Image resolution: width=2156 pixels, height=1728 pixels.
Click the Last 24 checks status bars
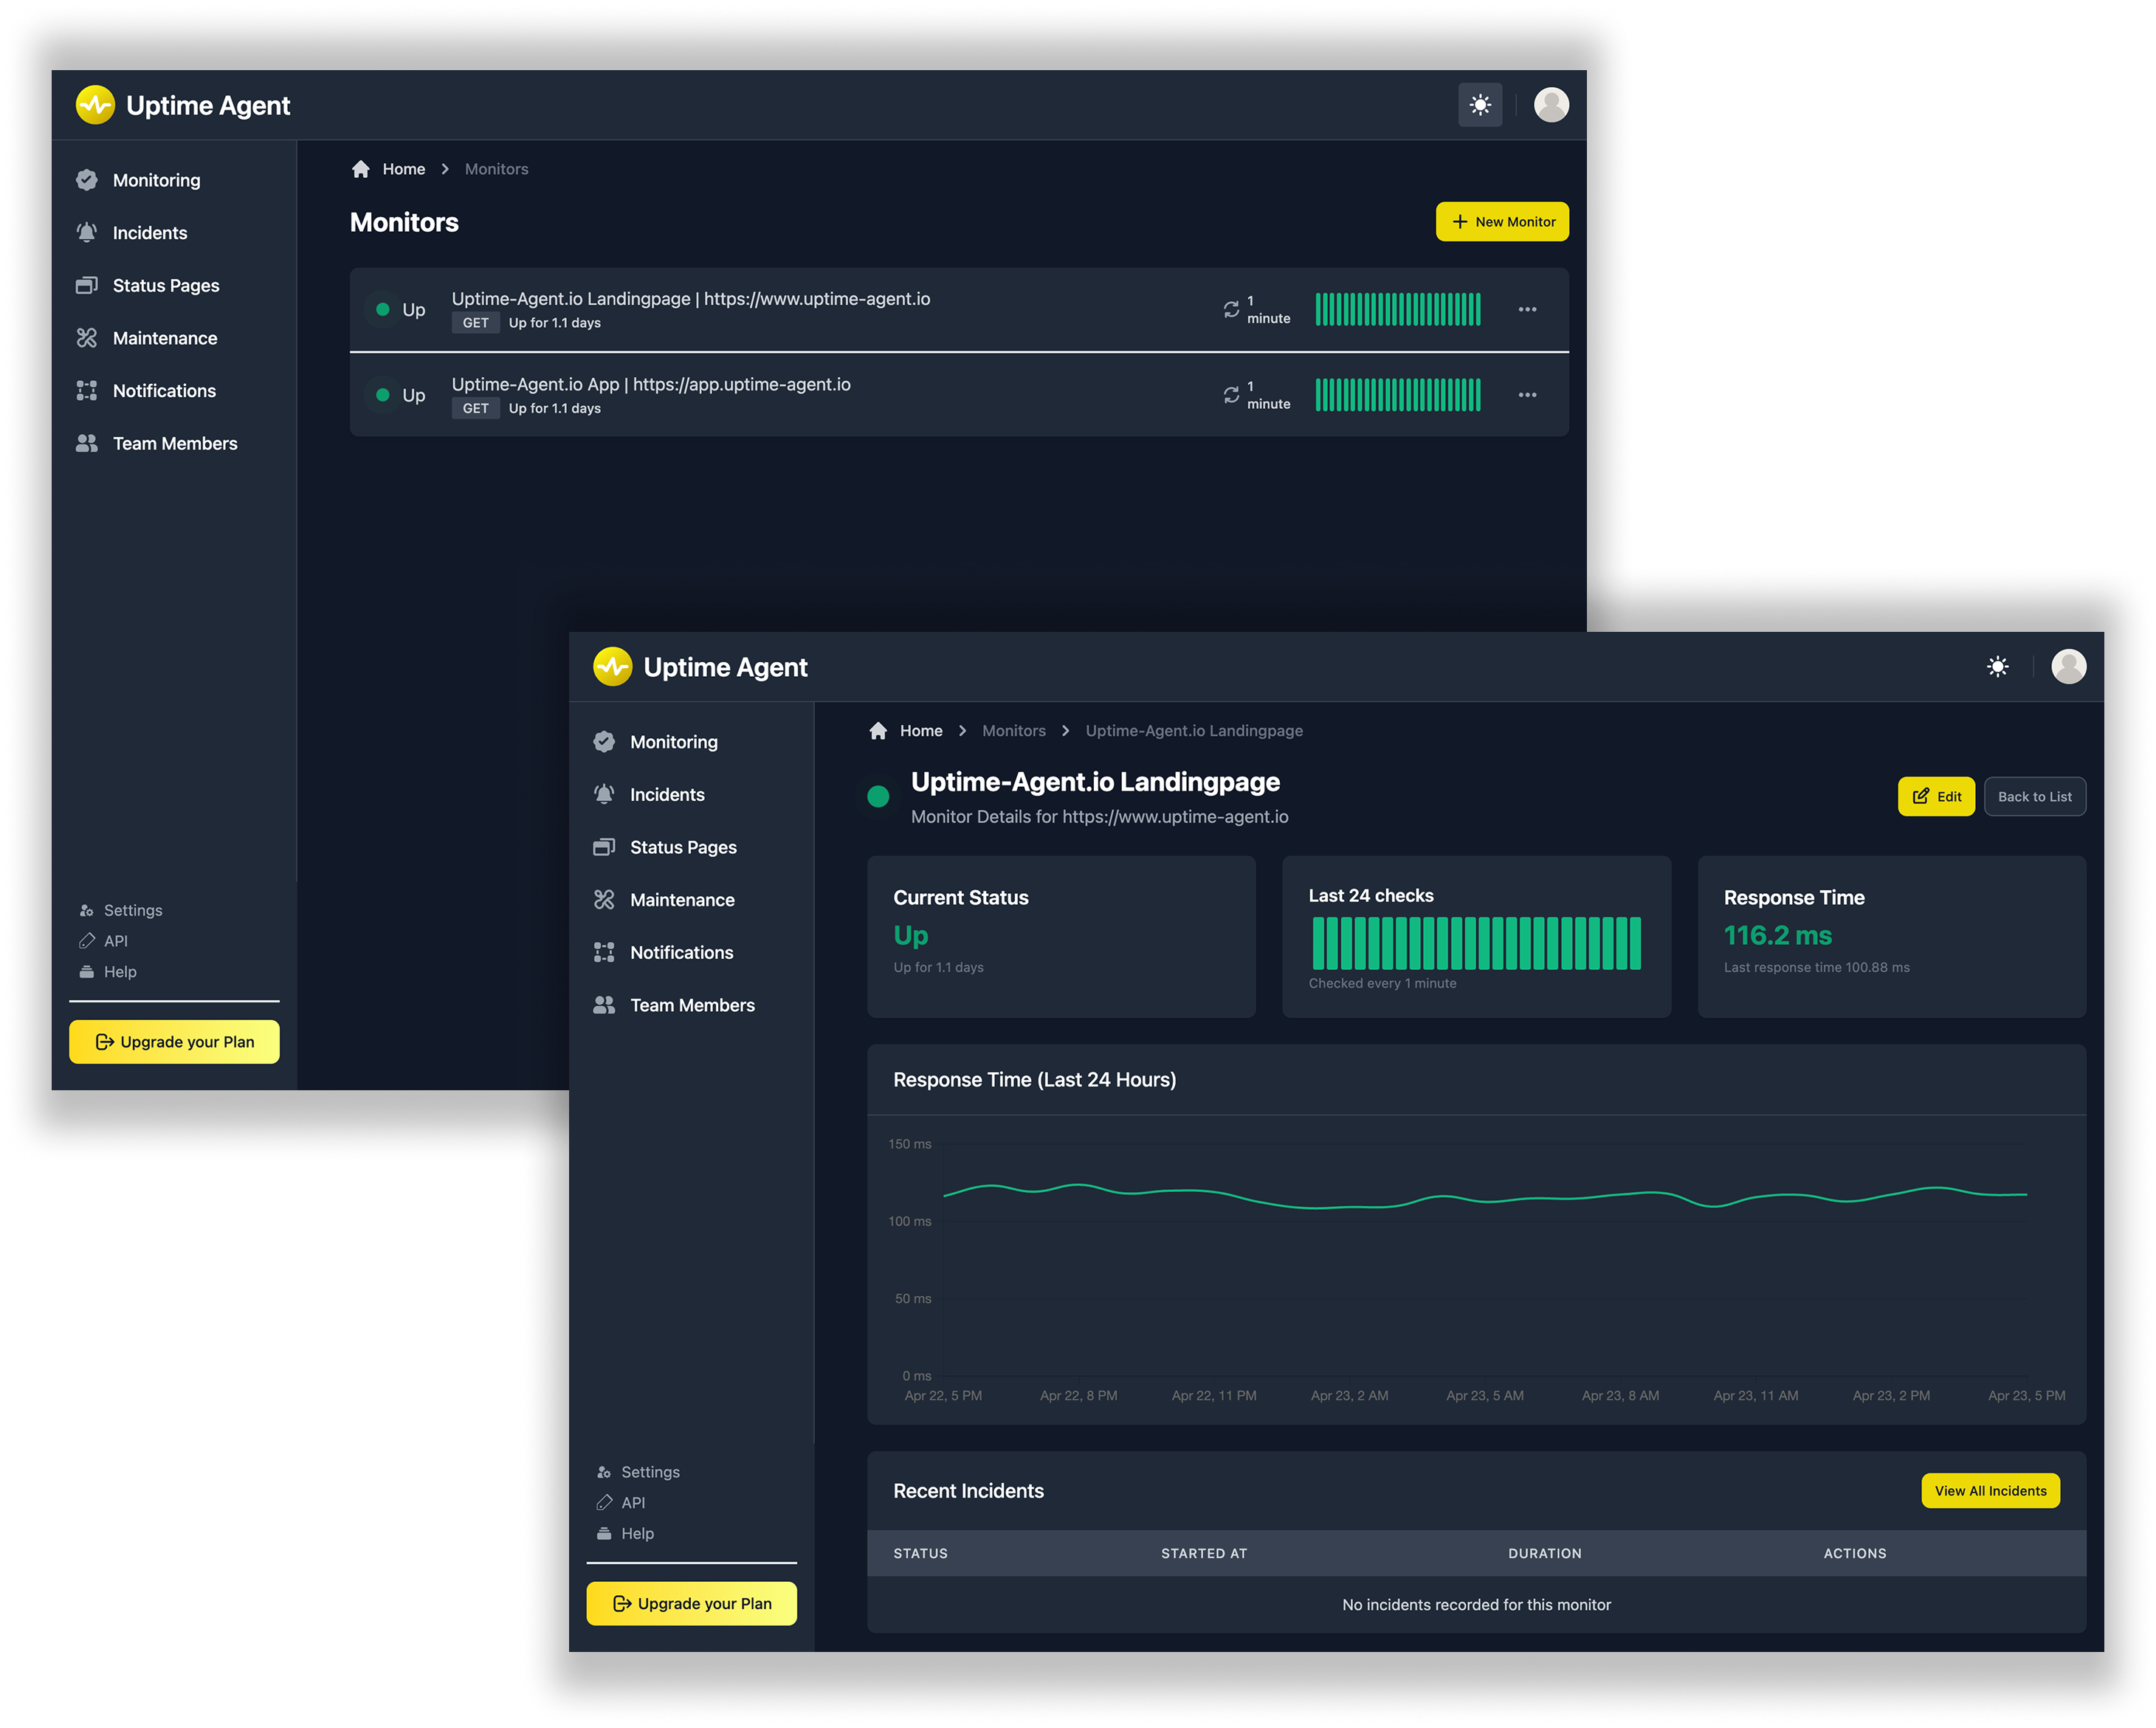coord(1476,944)
